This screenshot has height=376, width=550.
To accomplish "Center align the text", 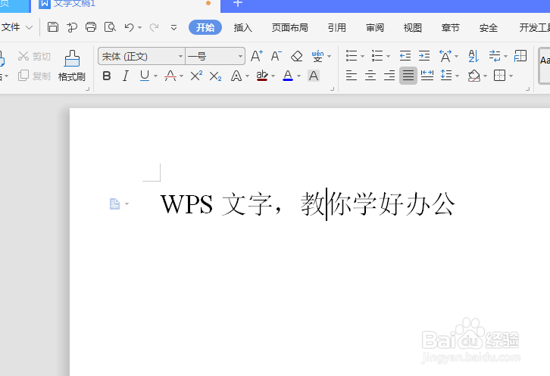I will point(370,76).
